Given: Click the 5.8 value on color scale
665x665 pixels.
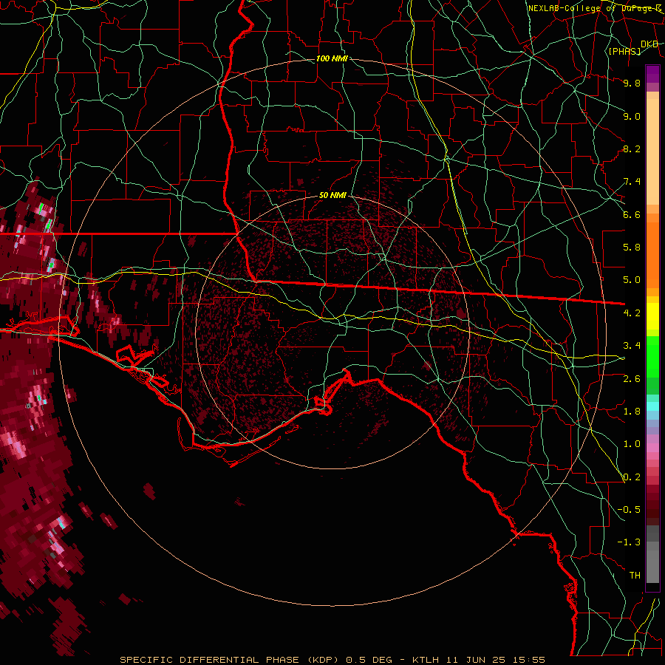Looking at the screenshot, I should click(632, 248).
